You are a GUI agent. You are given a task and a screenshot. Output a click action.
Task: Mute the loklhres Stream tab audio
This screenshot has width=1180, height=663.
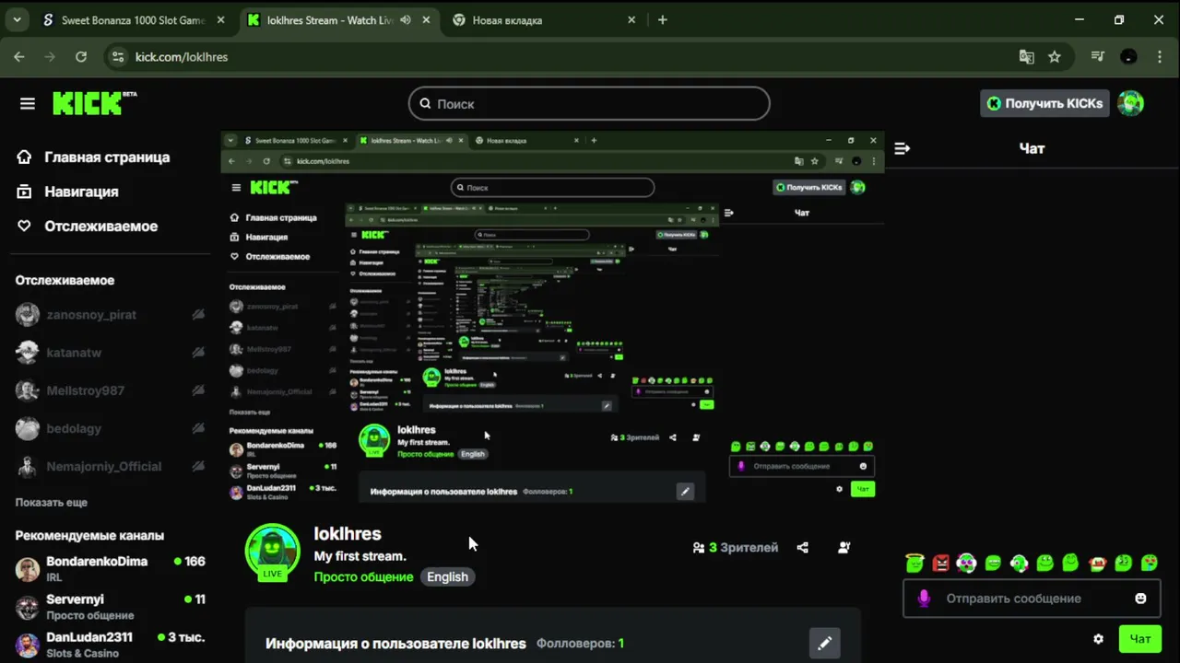406,20
